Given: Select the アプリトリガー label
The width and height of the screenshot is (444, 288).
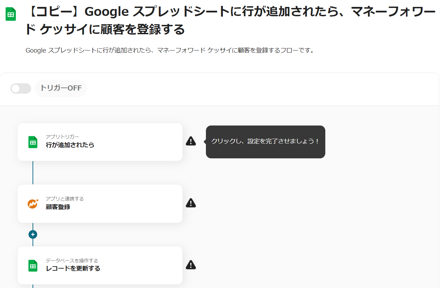Looking at the screenshot, I should 62,137.
